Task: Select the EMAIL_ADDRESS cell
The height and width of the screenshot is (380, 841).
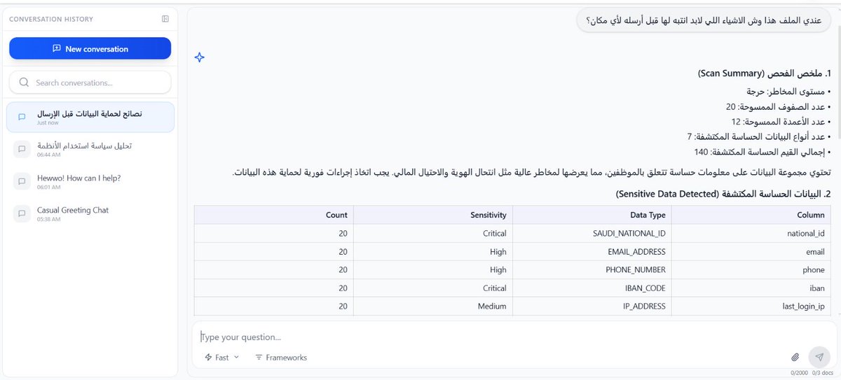Action: pos(592,251)
